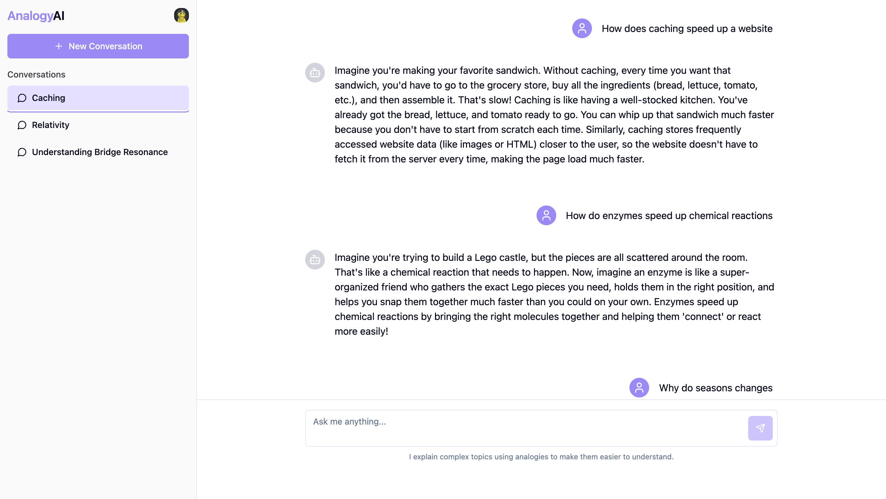Click the enzymes question message text
This screenshot has width=886, height=499.
click(669, 216)
